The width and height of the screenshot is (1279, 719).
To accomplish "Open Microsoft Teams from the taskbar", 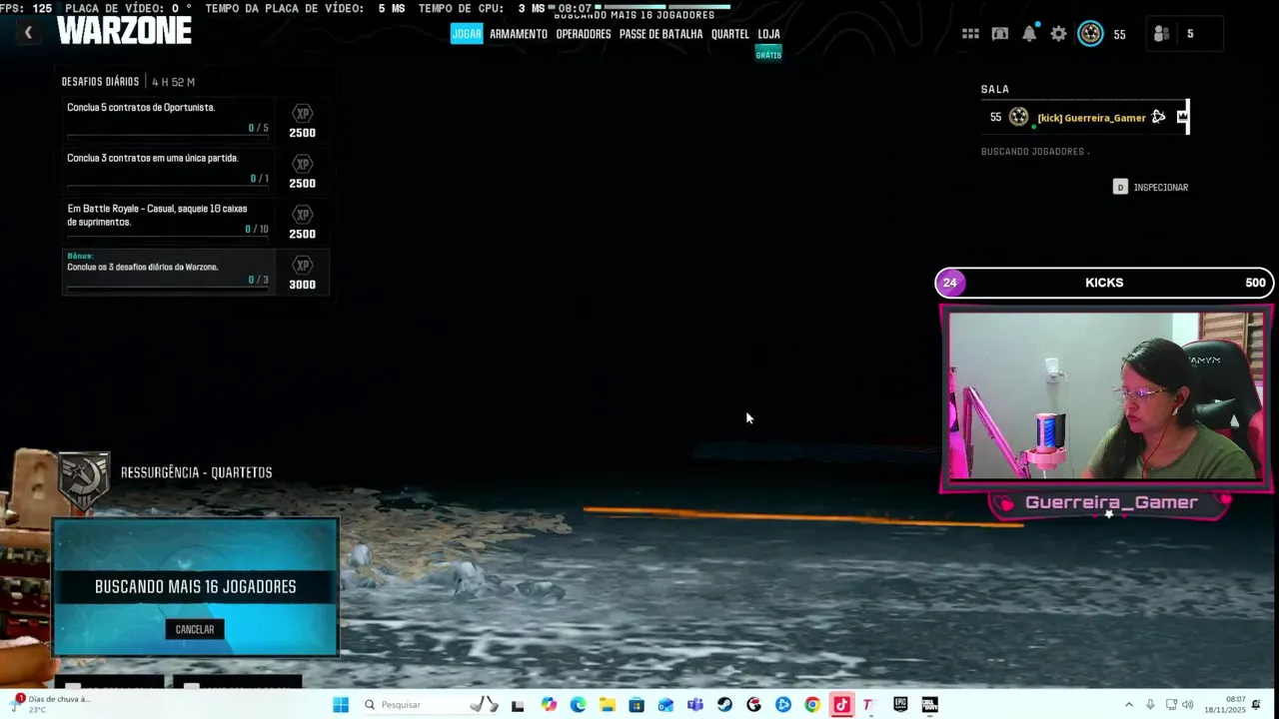I will pos(695,705).
